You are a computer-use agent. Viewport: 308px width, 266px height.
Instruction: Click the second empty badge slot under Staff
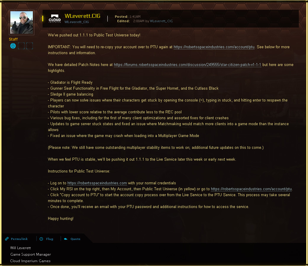point(30,46)
